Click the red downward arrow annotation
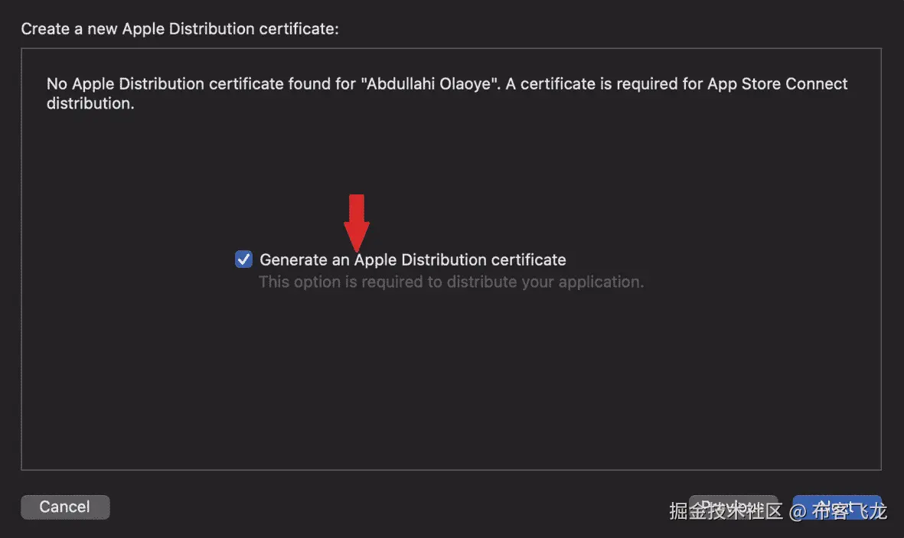 [356, 221]
